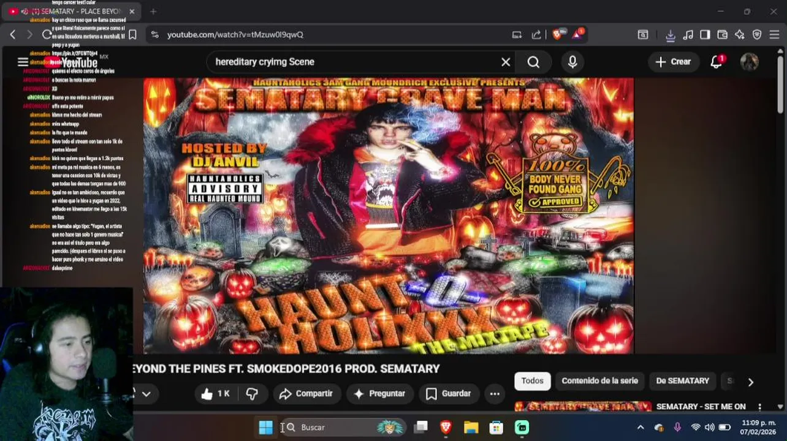Click the Haunt-O-Holixxx video player
Image resolution: width=787 pixels, height=441 pixels.
click(389, 216)
